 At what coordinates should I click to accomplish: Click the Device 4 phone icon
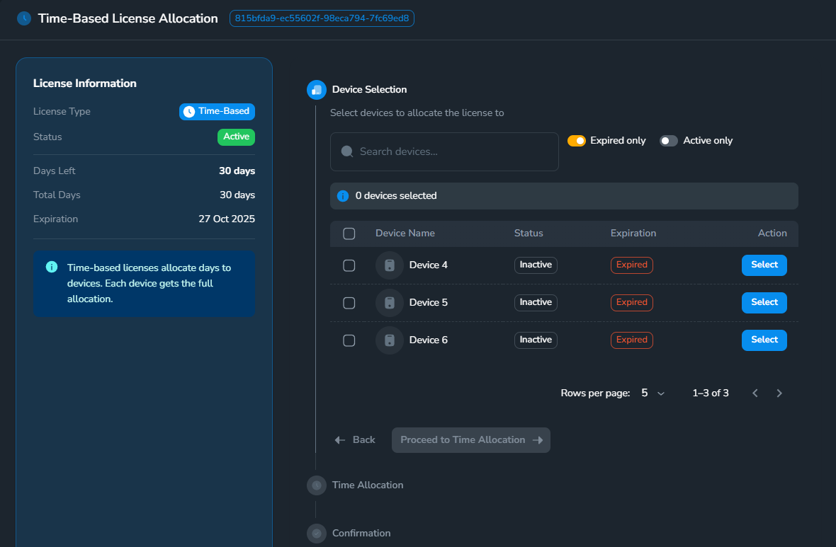pyautogui.click(x=389, y=265)
